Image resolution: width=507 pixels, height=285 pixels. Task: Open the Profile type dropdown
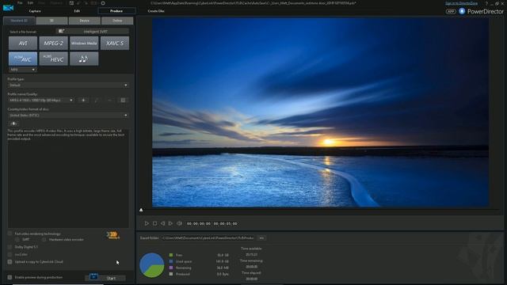(68, 85)
